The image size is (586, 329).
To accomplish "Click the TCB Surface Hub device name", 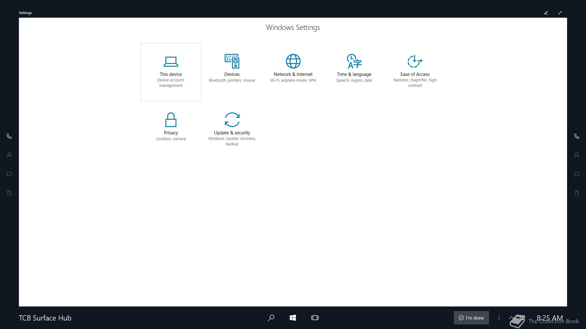I will (x=45, y=318).
